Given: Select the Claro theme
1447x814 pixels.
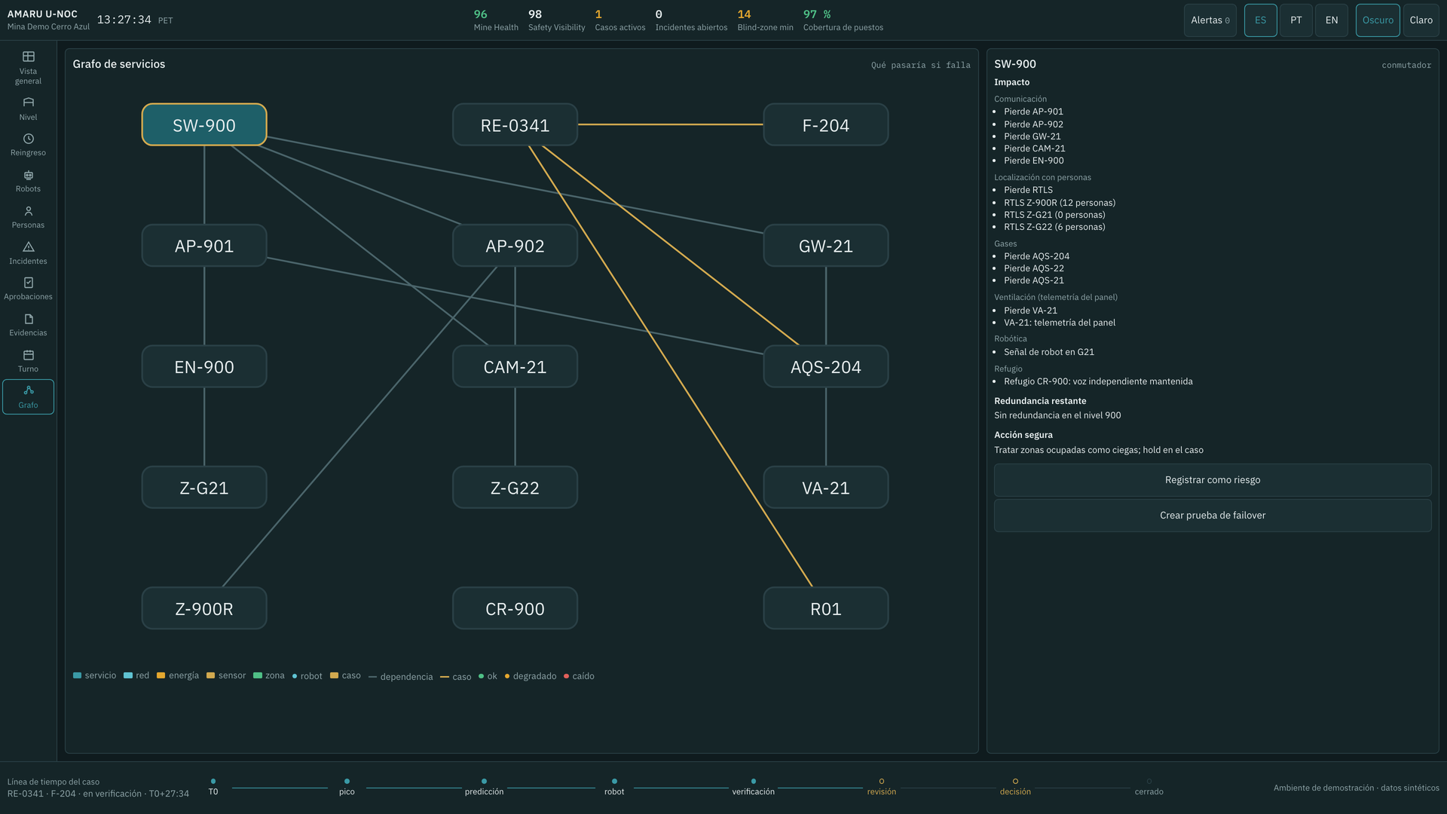Looking at the screenshot, I should coord(1421,20).
